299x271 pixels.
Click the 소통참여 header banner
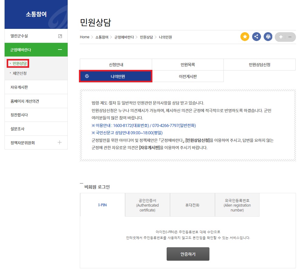click(x=36, y=14)
